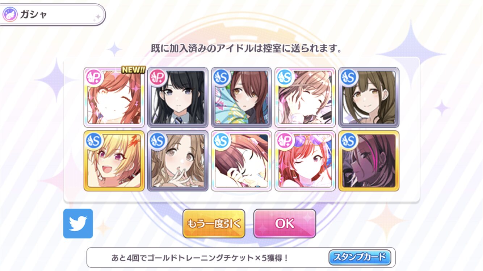Screen dimensions: 483x271
Task: Tap the dark silhouetted idol gold-frame card
Action: pyautogui.click(x=369, y=161)
